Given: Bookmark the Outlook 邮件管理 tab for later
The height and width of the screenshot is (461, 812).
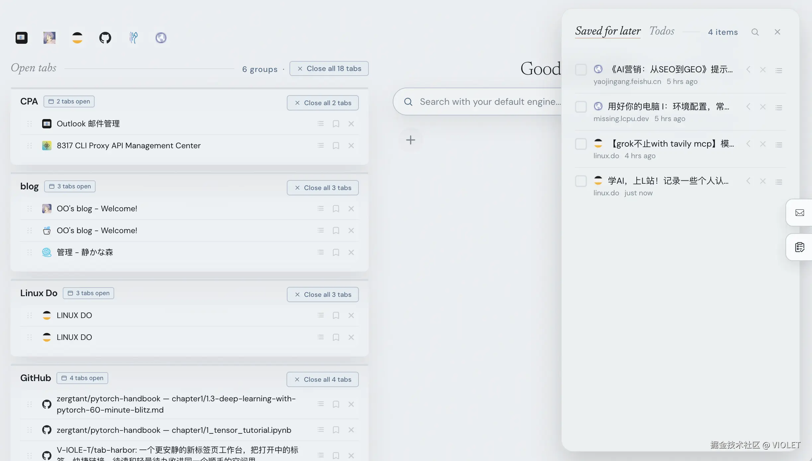Looking at the screenshot, I should click(x=336, y=124).
